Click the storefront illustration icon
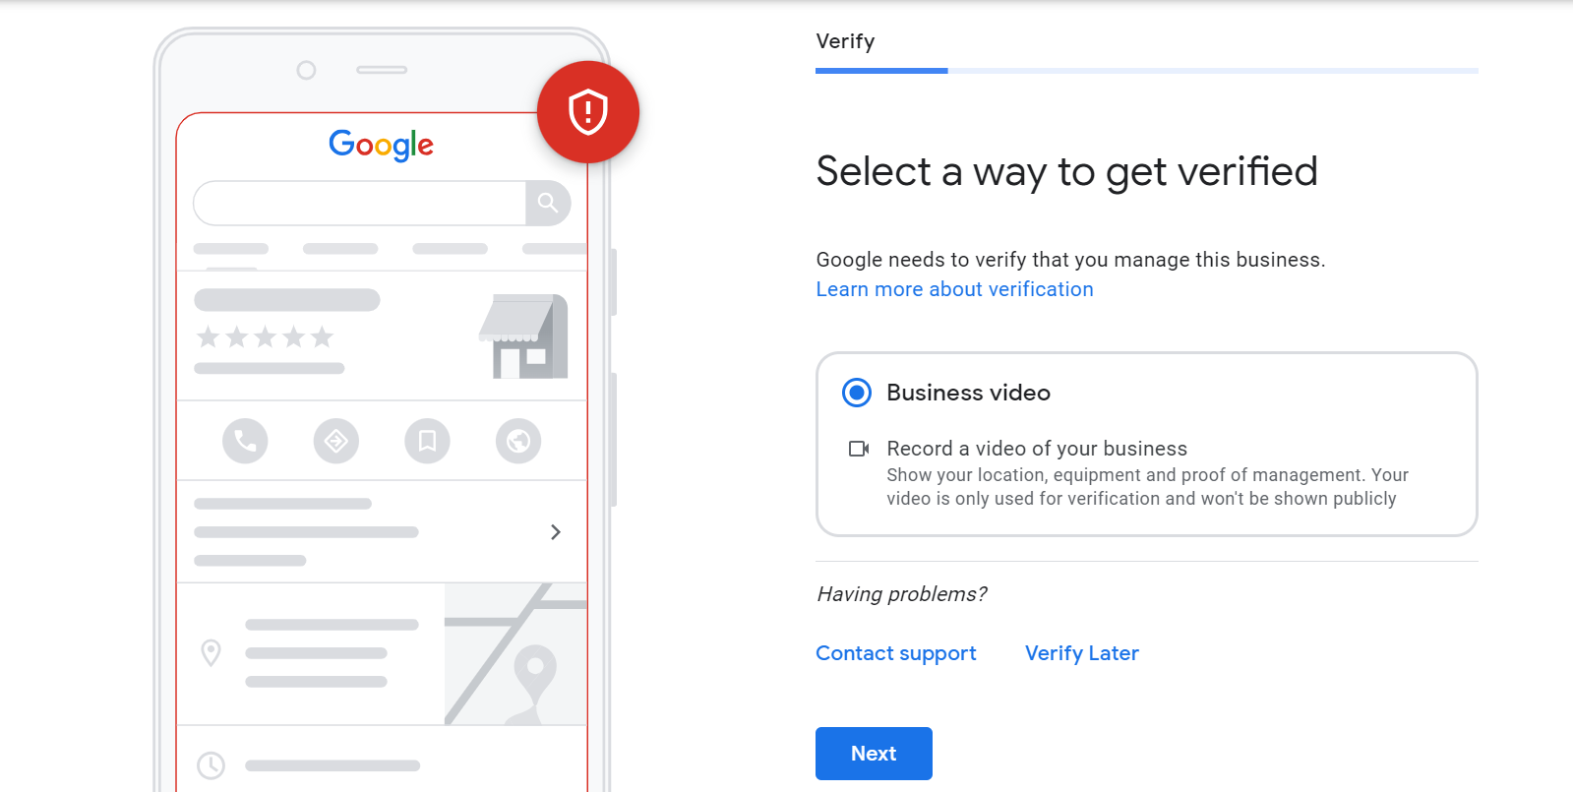The height and width of the screenshot is (792, 1573). tap(524, 336)
